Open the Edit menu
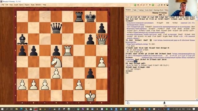The height and width of the screenshot is (111, 198). 7,5
